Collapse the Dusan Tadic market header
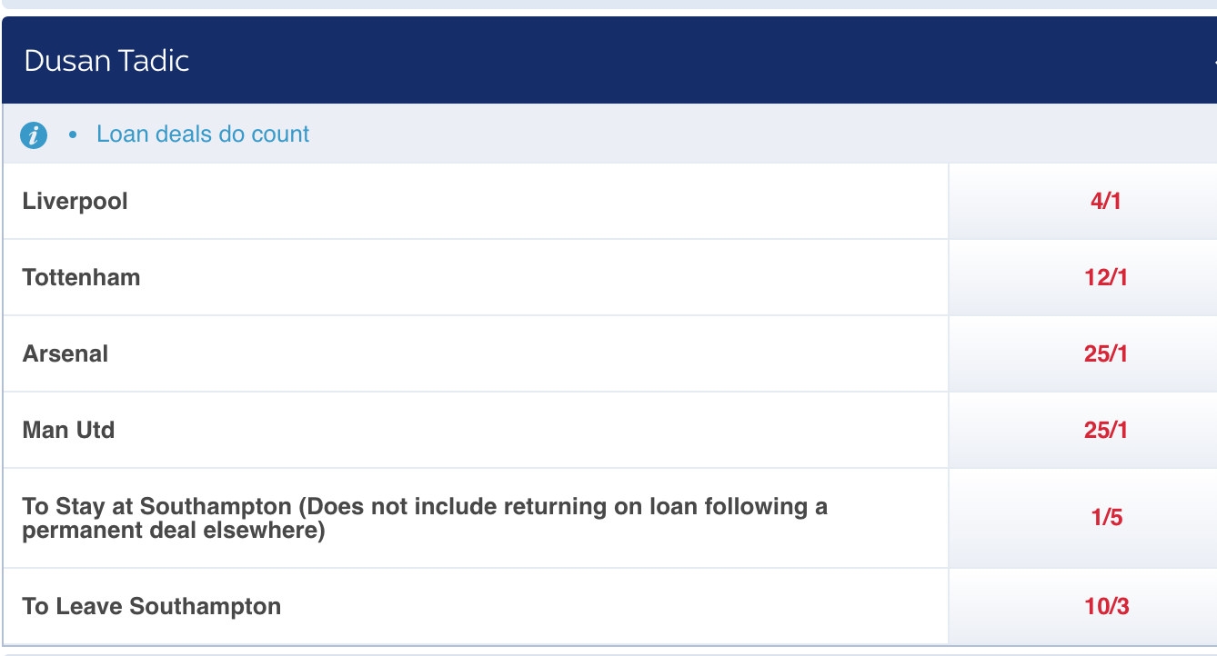This screenshot has width=1217, height=656. 609,60
